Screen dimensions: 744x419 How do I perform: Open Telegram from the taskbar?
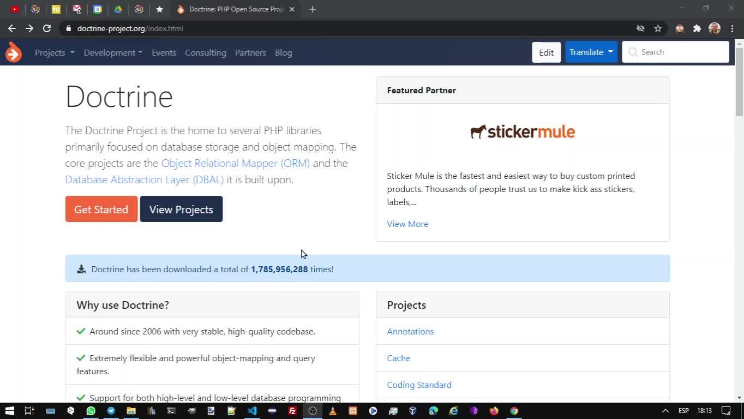point(111,411)
